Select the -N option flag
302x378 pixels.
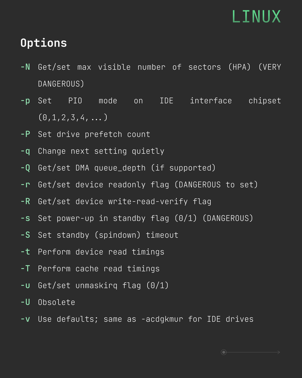(25, 67)
